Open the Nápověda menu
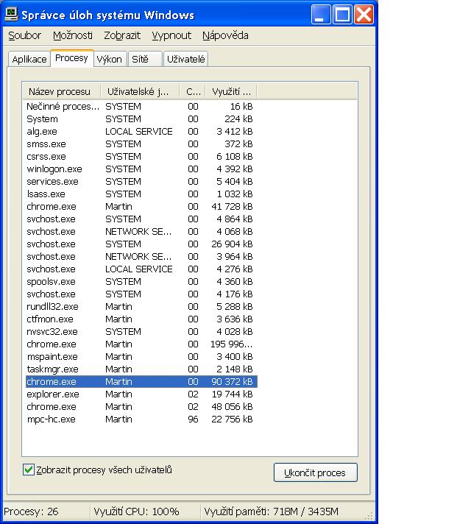Screen dimensions: 471x524 [x=225, y=35]
